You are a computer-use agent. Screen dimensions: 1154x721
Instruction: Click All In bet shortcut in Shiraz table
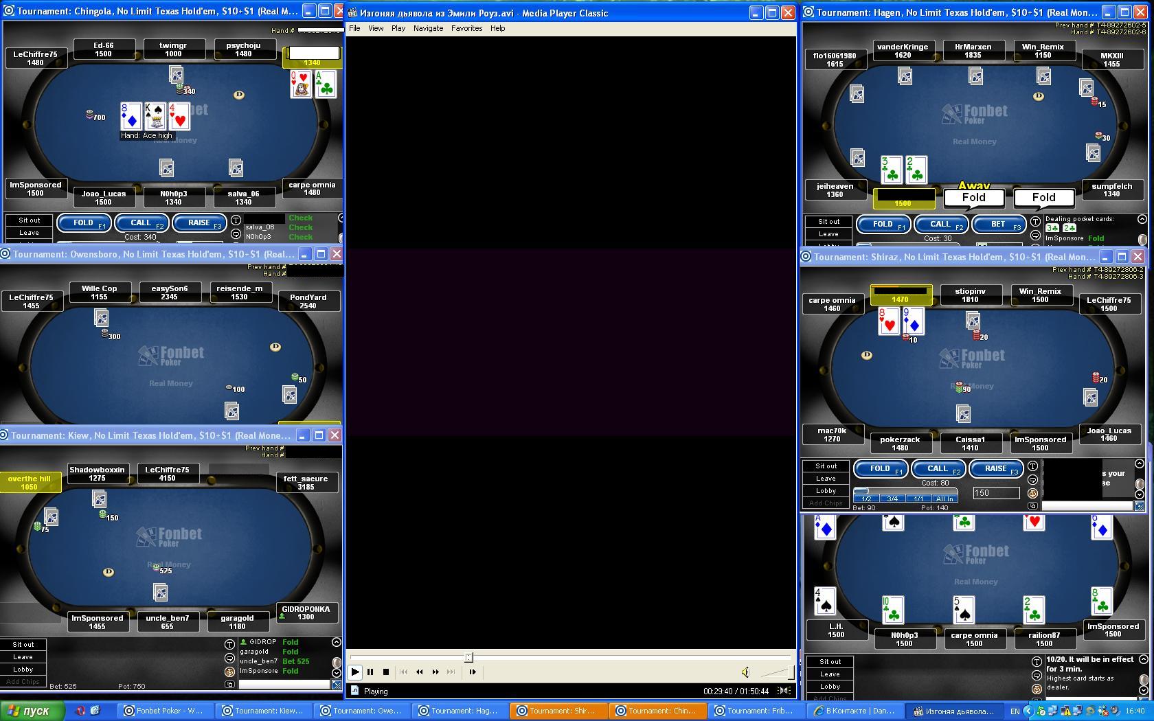pos(944,499)
